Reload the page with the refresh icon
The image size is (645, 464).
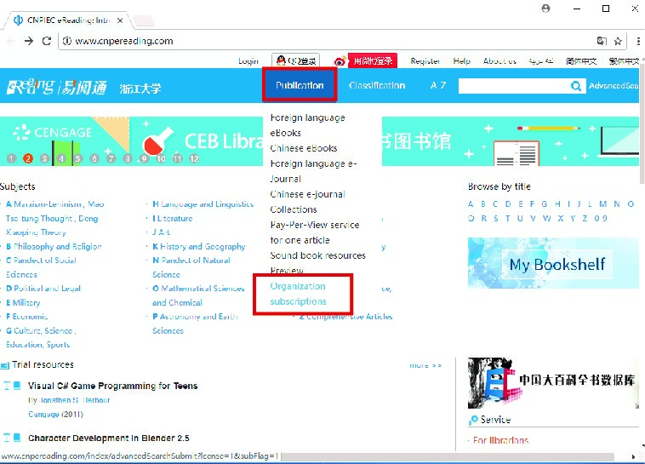pos(48,40)
